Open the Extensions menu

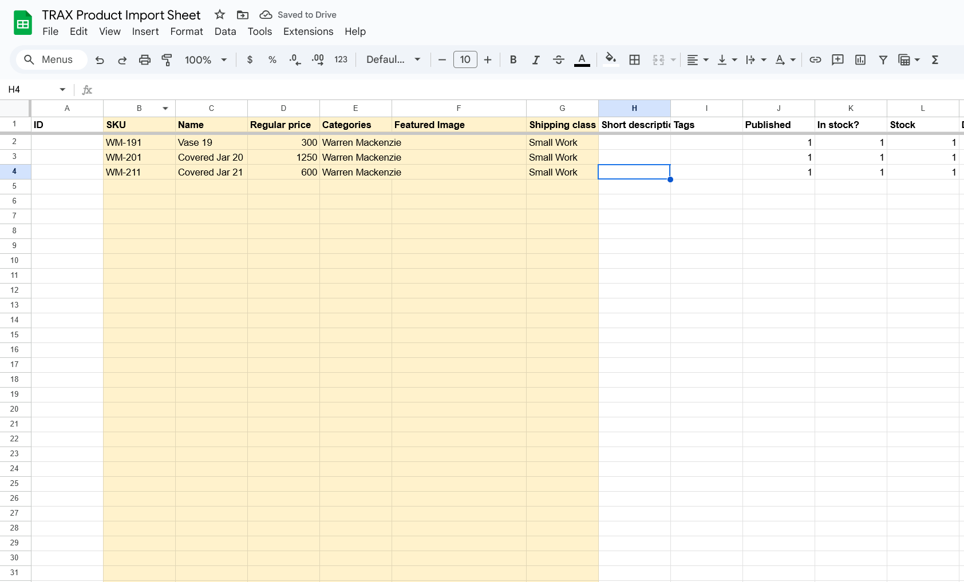tap(308, 31)
